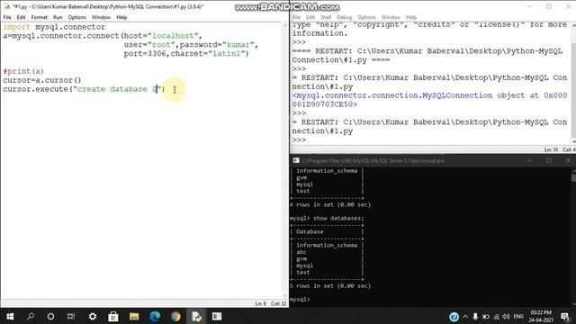
Task: Click the "localhost" host value
Action: (x=173, y=36)
